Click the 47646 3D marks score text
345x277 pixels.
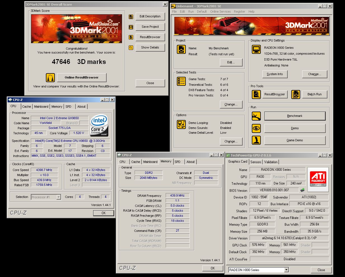[x=79, y=62]
